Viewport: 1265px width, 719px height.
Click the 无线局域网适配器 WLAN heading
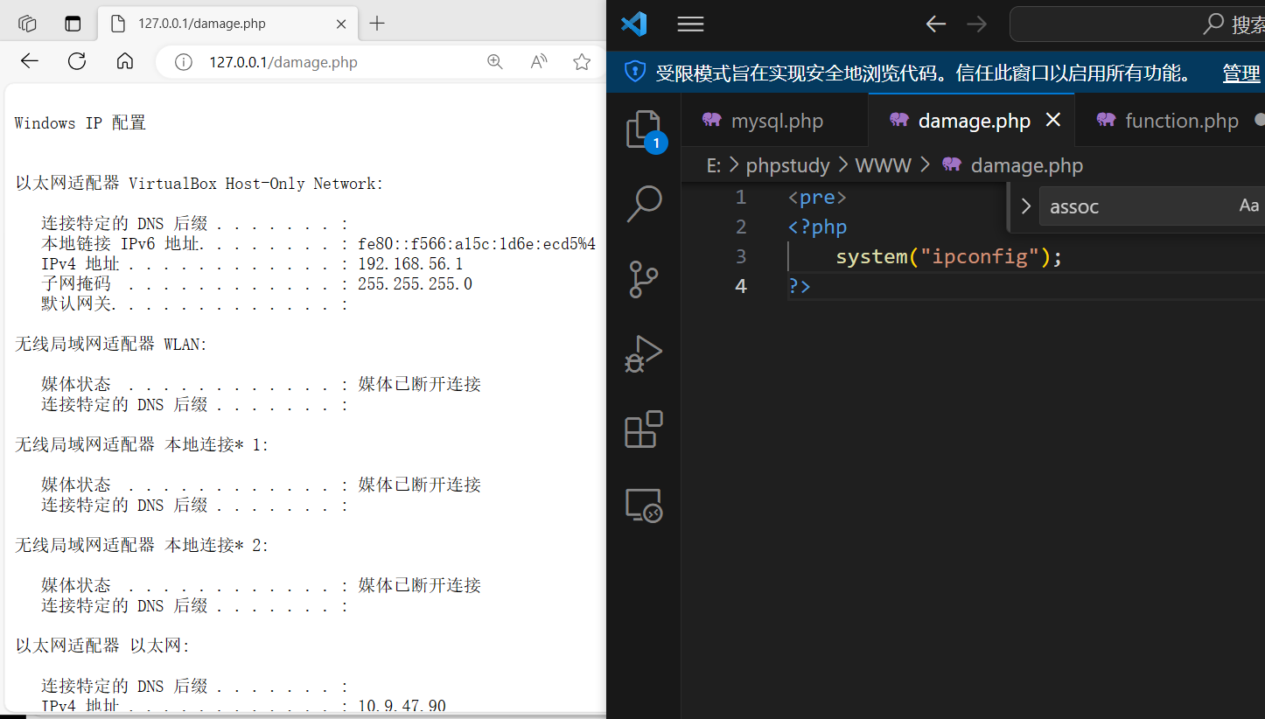tap(111, 345)
